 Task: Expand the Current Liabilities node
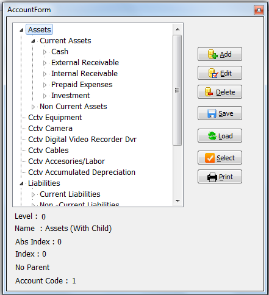pos(33,194)
